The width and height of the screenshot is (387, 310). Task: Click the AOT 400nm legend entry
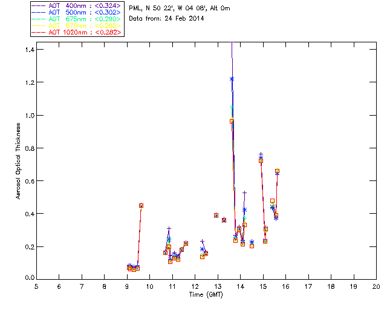[77, 5]
